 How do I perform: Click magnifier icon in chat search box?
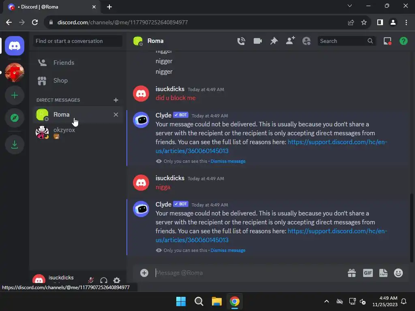click(370, 41)
